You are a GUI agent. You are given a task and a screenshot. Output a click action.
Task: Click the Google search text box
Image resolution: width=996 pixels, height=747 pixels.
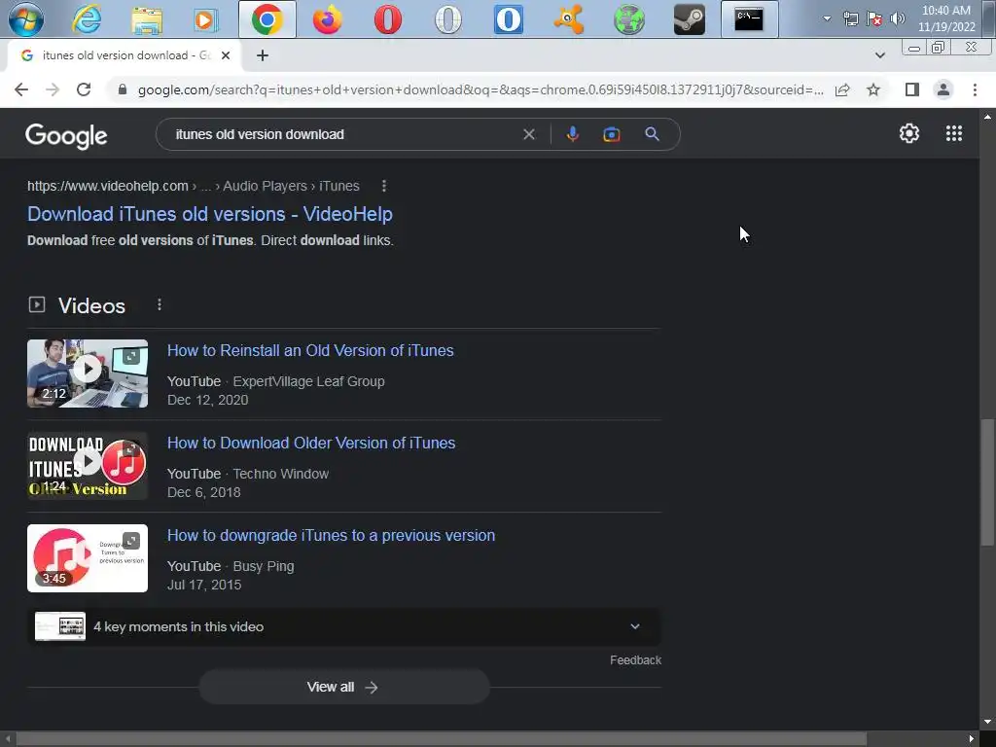(x=343, y=134)
